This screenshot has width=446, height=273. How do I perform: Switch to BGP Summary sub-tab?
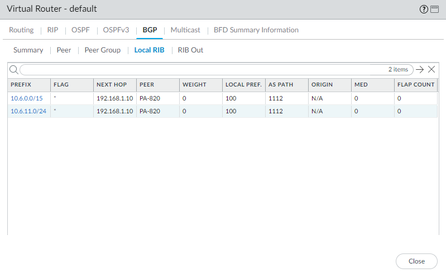[28, 50]
